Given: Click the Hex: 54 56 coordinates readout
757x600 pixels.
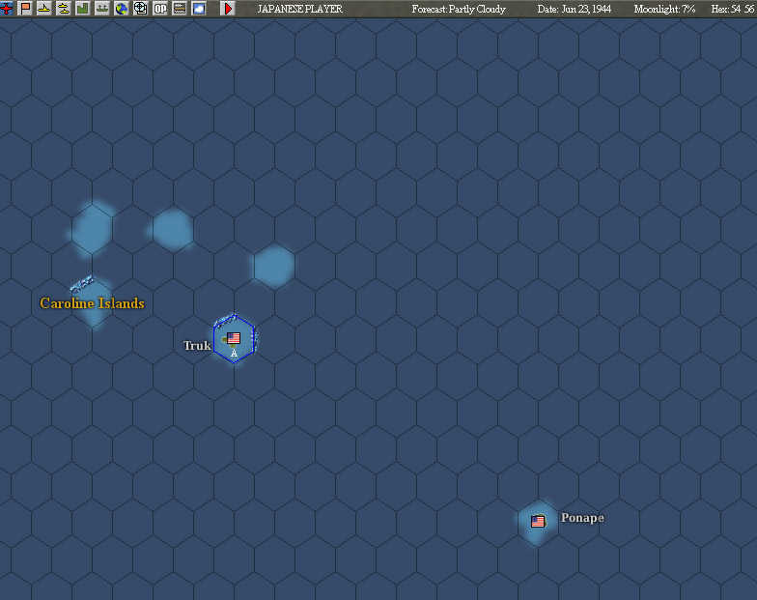Looking at the screenshot, I should [733, 9].
